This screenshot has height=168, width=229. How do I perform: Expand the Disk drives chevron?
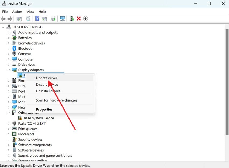coord(8,65)
